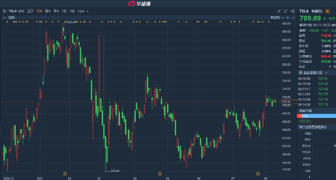Open the EZGO stock row

pos(317,152)
